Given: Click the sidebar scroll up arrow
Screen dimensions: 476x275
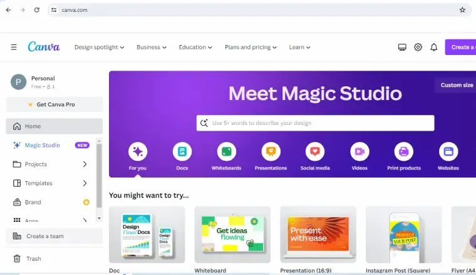Looking at the screenshot, I should click(99, 141).
